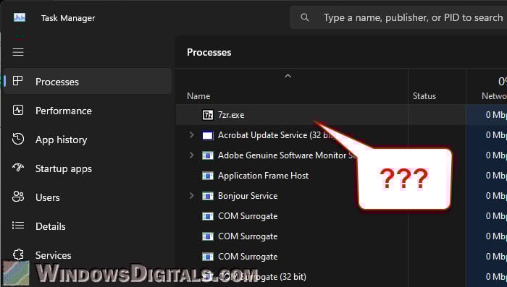This screenshot has height=287, width=507.
Task: Click the first COM Surrogate icon
Action: tap(208, 216)
